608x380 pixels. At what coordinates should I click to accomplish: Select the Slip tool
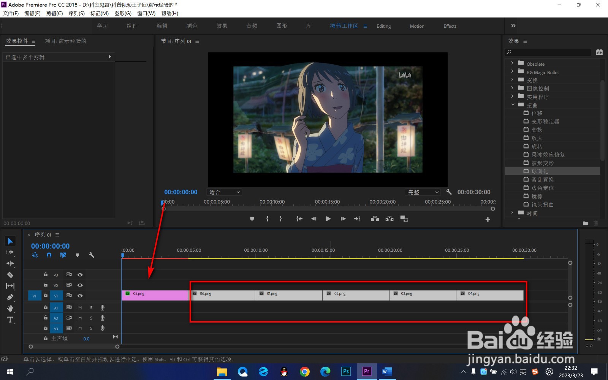10,286
